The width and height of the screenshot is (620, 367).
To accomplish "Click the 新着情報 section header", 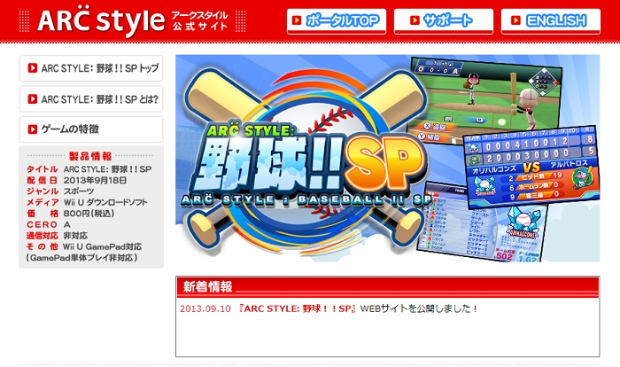I will point(388,286).
